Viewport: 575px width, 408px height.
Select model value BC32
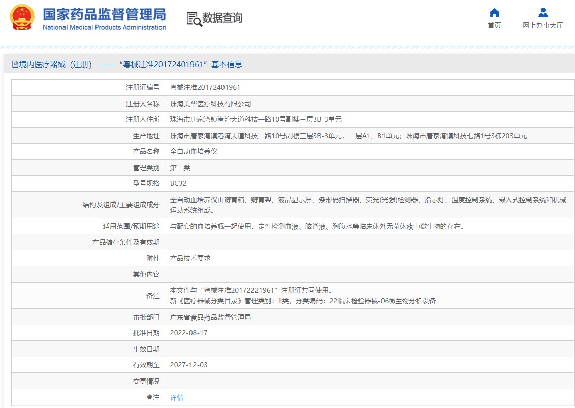coord(178,183)
